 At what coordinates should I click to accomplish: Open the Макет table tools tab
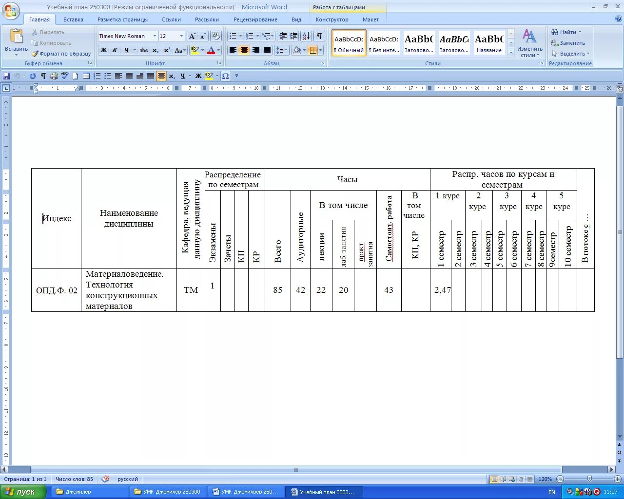pyautogui.click(x=370, y=19)
